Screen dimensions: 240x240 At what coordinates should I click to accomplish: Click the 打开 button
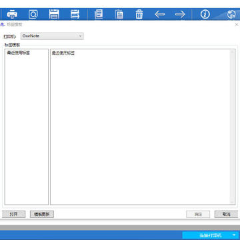coord(13,214)
